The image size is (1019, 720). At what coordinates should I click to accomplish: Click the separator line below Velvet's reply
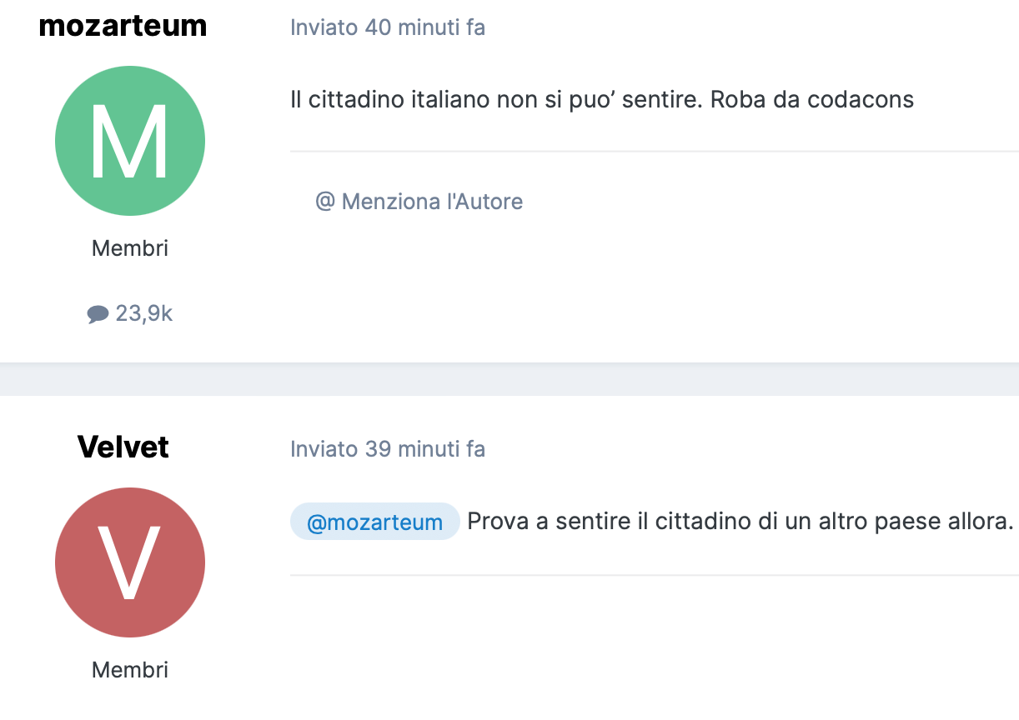click(655, 574)
